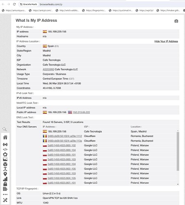Click the sidebar tools wrench icon

tap(5, 200)
